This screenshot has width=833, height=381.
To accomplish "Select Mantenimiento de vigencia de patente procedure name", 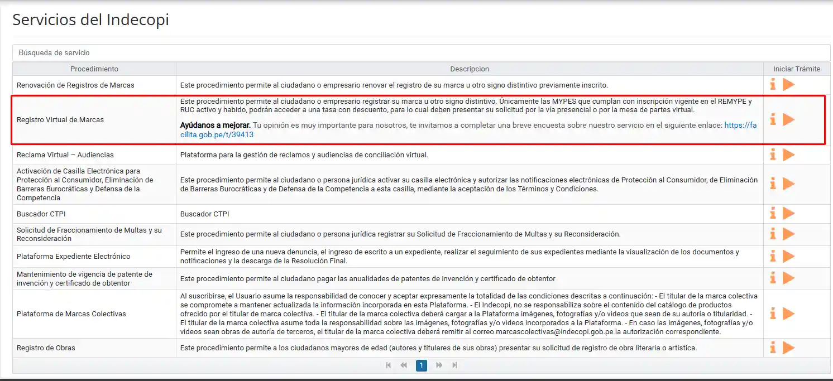I will (84, 278).
